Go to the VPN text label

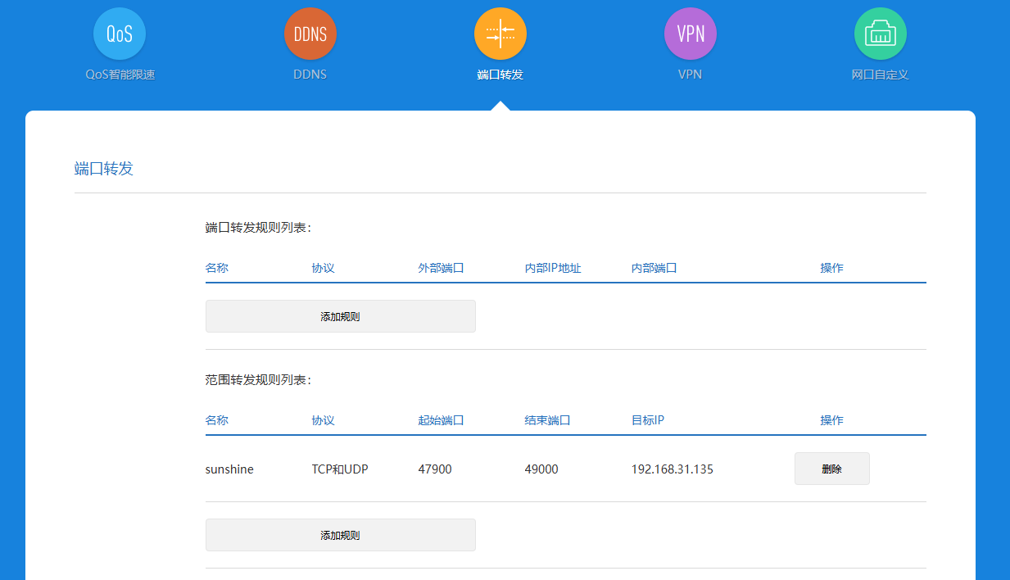(690, 75)
